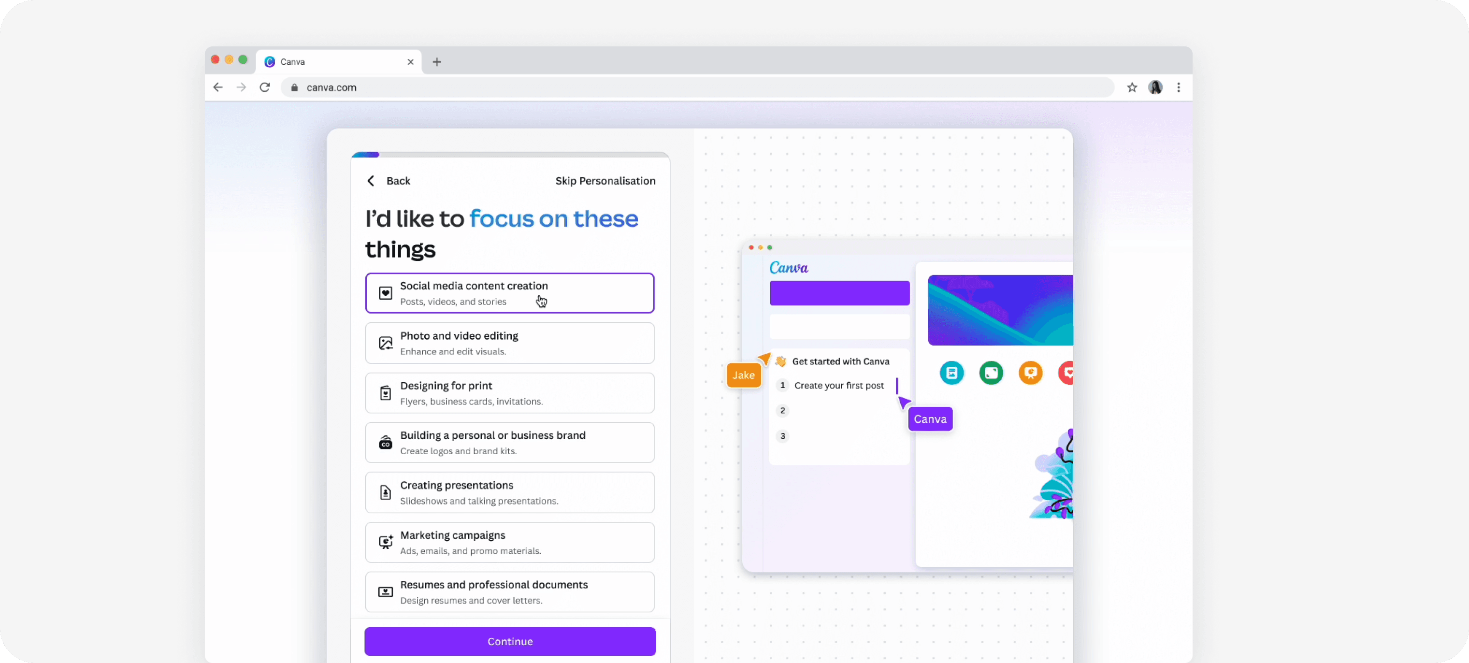Click step number 3 in checklist
Viewport: 1469px width, 663px height.
pyautogui.click(x=782, y=436)
